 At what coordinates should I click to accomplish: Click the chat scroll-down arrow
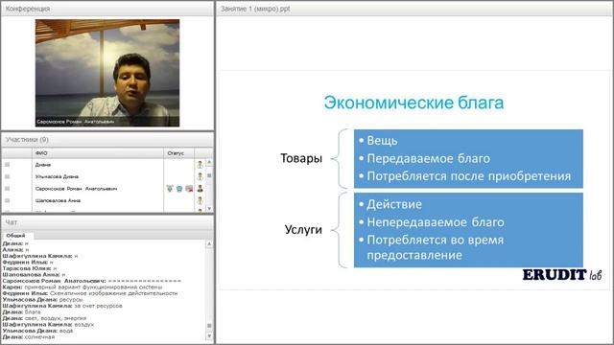pyautogui.click(x=209, y=336)
